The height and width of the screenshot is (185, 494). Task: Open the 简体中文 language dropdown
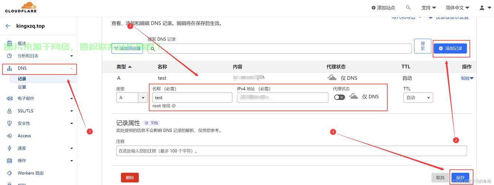pos(457,7)
